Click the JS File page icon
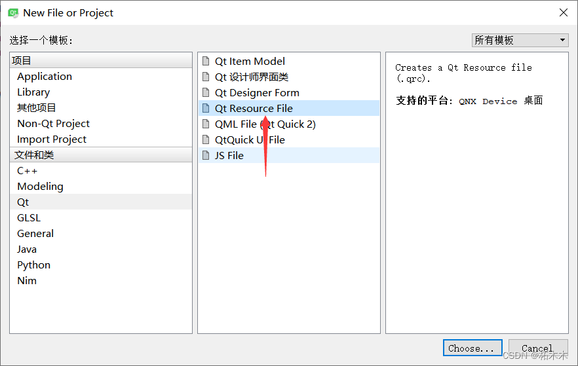The width and height of the screenshot is (578, 366). (x=206, y=155)
